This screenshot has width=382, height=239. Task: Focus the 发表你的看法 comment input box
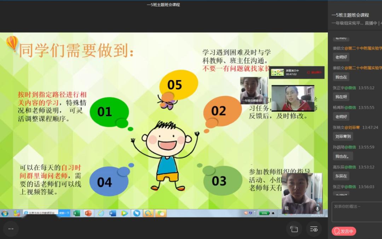click(357, 212)
